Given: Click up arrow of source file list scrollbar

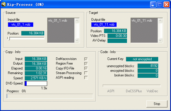Looking at the screenshot, I should tap(77, 20).
